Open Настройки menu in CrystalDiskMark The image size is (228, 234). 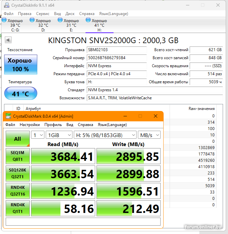30,125
